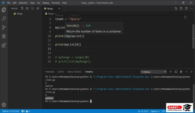This screenshot has width=195, height=113.
Task: Click the commented line '# myRange = range(30)'
Action: 72,57
